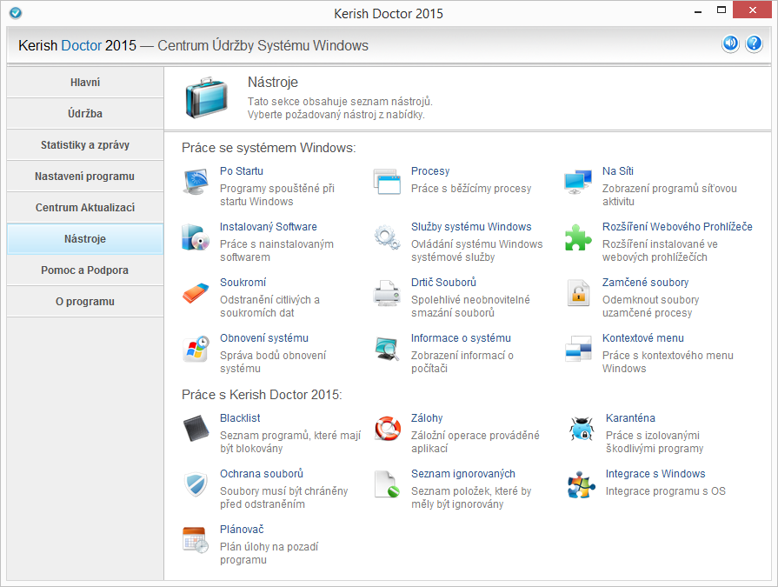
Task: Click the Blacklist black book icon
Action: point(196,428)
